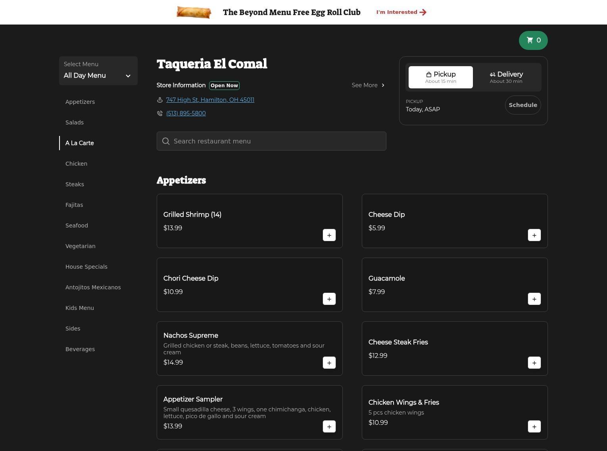Jump to Seafood menu section
This screenshot has width=607, height=451.
(x=77, y=226)
